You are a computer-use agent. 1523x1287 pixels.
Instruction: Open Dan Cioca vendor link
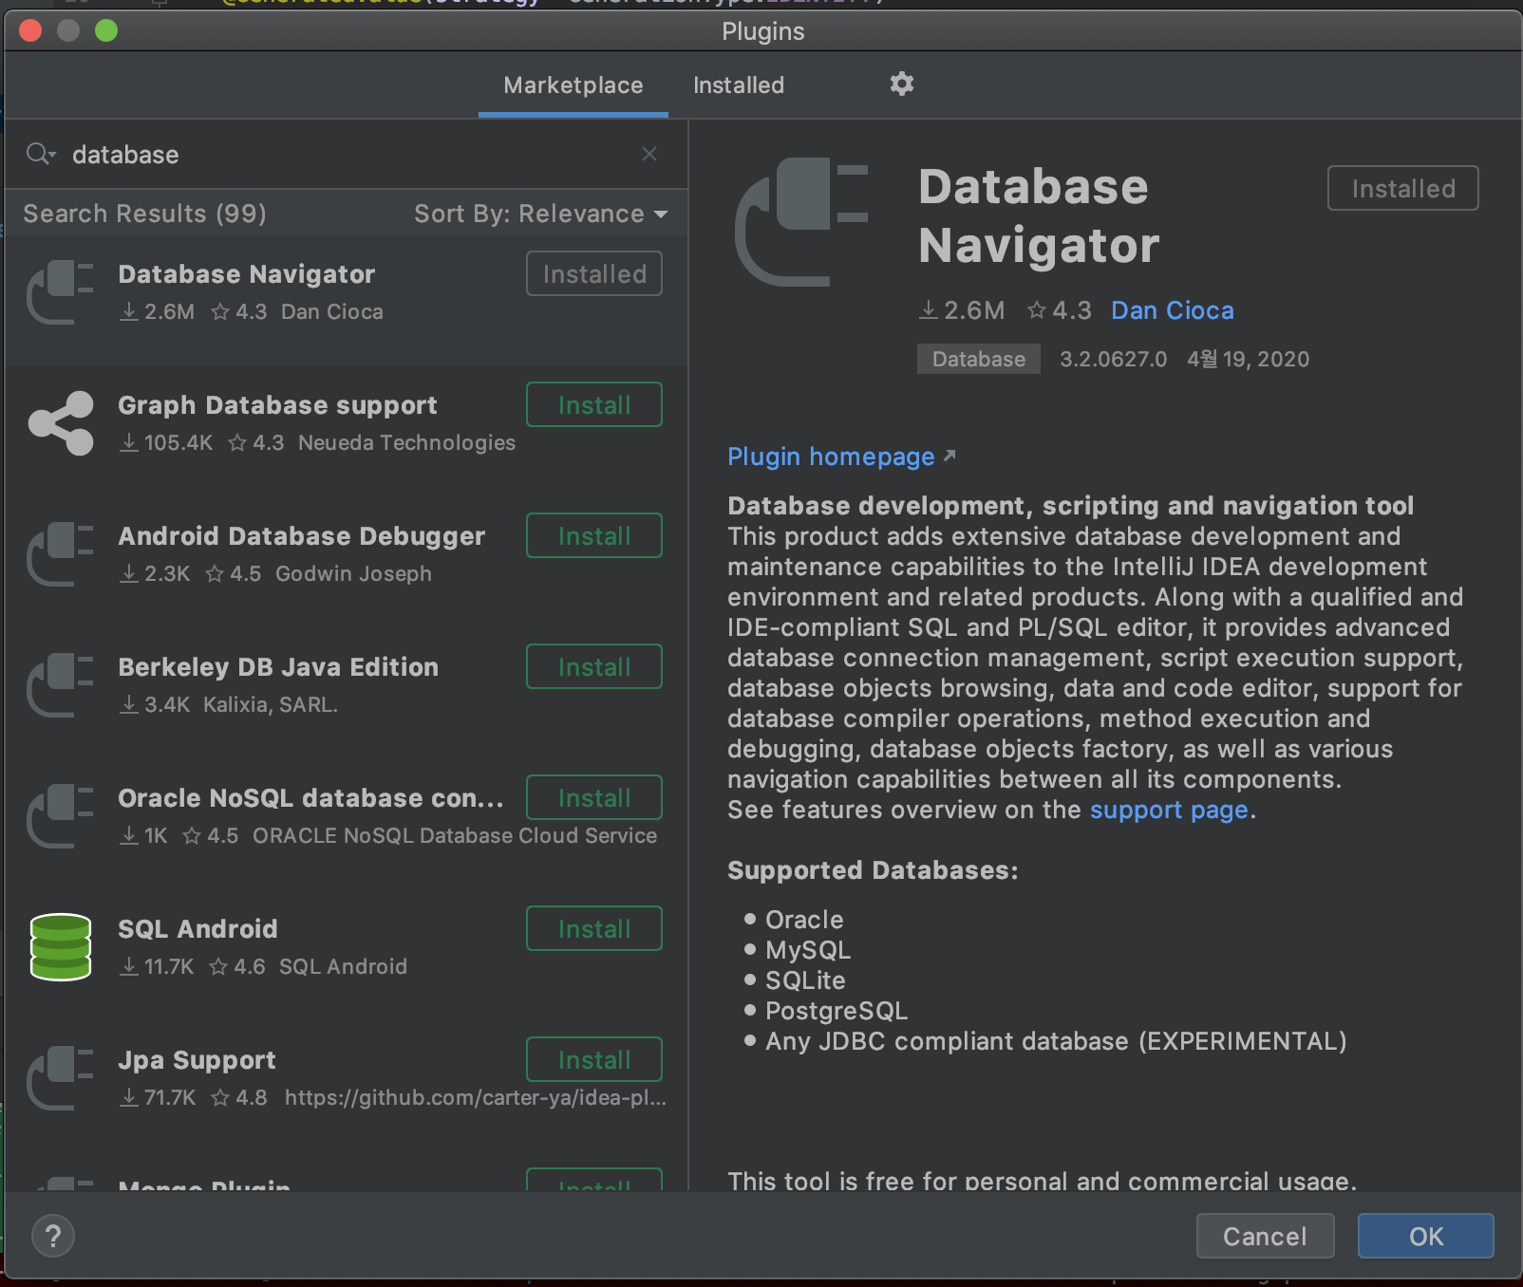point(1173,310)
